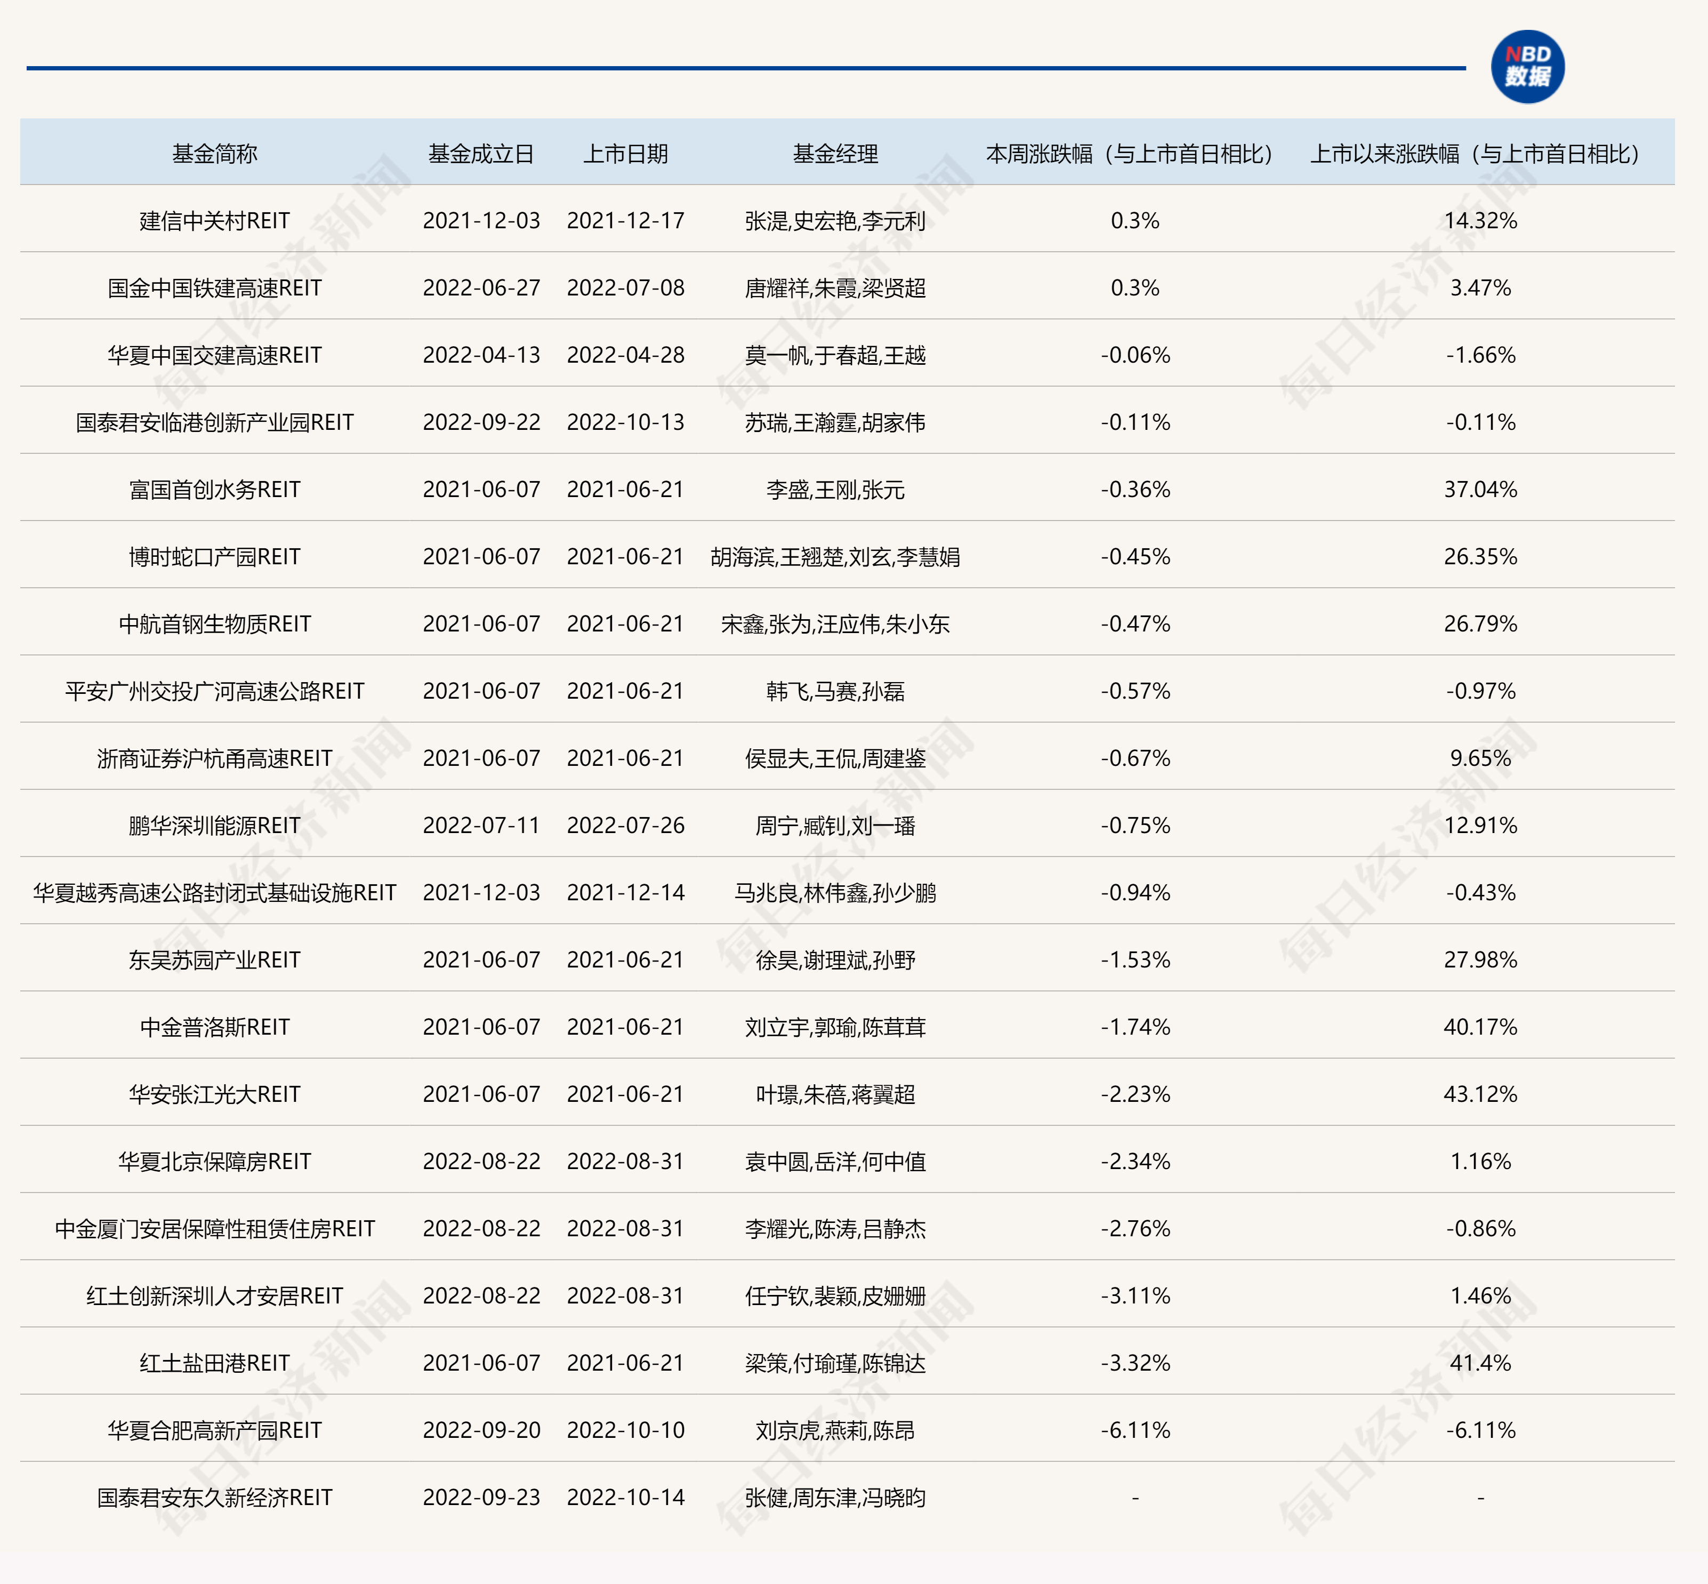Click the fund name 华夏越秀高速公路封闭式基础设施REIT
This screenshot has height=1584, width=1708.
(x=214, y=893)
